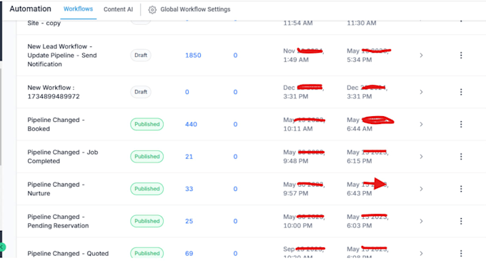Click the 69 count for Pipeline Changed - Quoted
Image resolution: width=486 pixels, height=278 pixels.
pos(189,253)
